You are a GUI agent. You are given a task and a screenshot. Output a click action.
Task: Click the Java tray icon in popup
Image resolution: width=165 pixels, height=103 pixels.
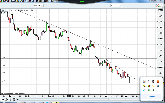click(x=144, y=82)
